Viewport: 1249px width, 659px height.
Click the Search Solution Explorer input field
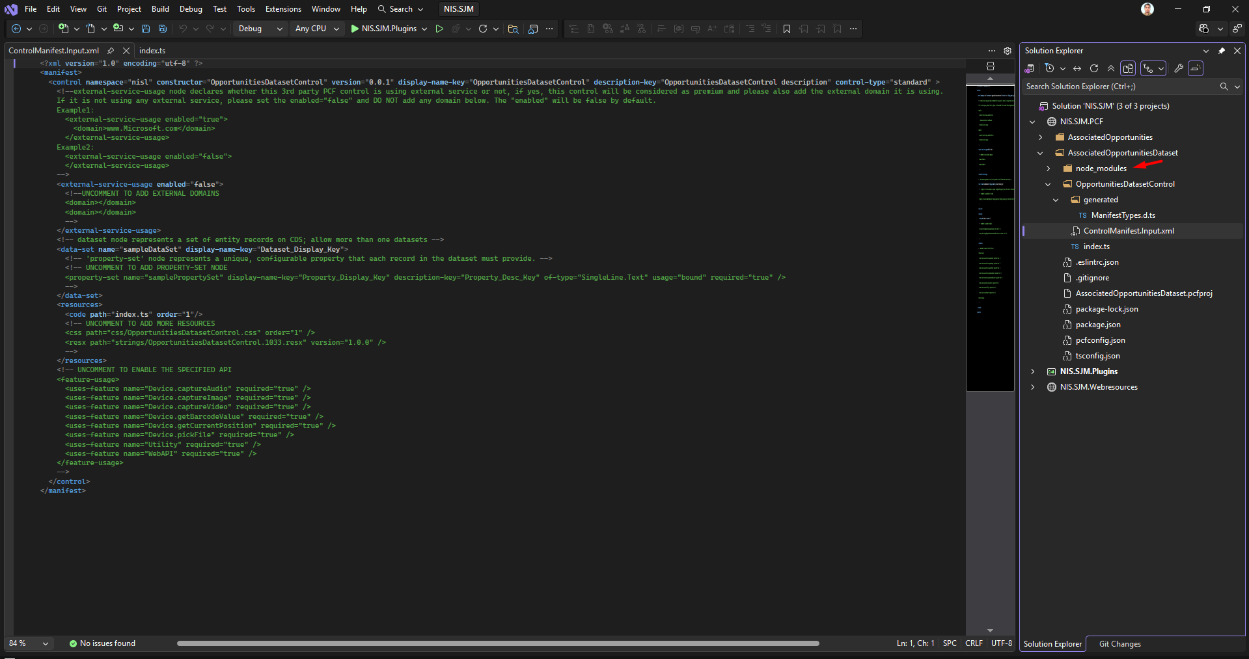(x=1120, y=87)
